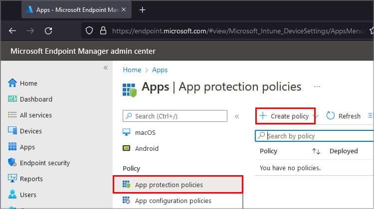The image size is (374, 209).
Task: Click the Devices monitor icon
Action: click(12, 130)
